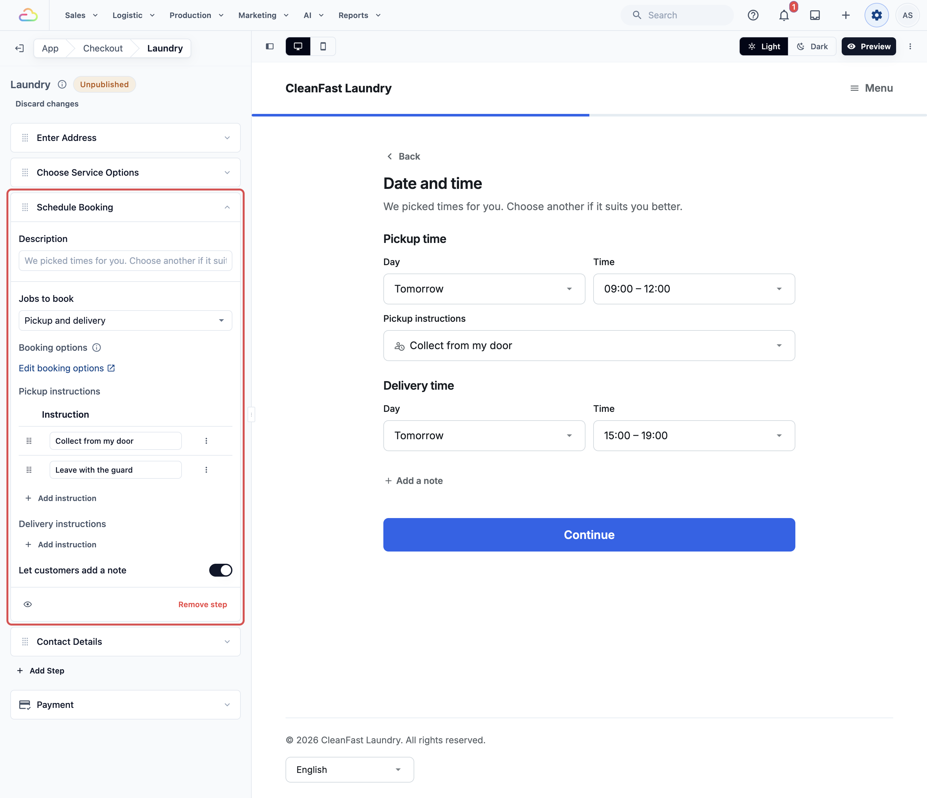Focus the Description input field

pos(125,261)
